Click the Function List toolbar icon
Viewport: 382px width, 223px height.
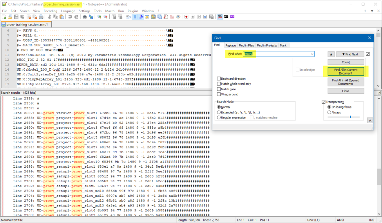coord(166,17)
